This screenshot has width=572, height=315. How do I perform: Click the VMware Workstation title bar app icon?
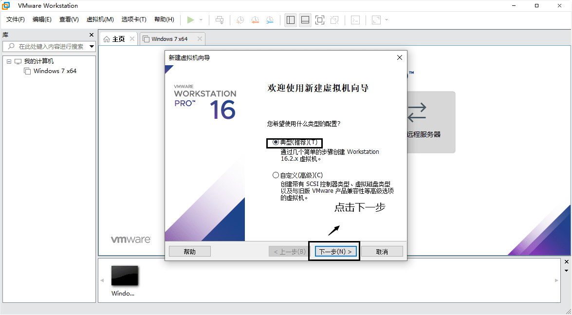pyautogui.click(x=6, y=5)
